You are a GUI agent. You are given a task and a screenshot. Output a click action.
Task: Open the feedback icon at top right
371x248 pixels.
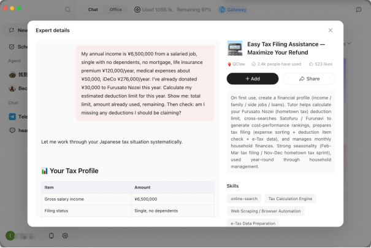[x=359, y=10]
